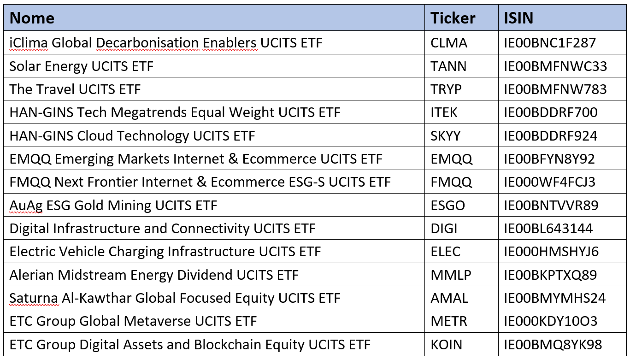Click the TANN ticker cell
This screenshot has width=630, height=359.
click(x=461, y=66)
